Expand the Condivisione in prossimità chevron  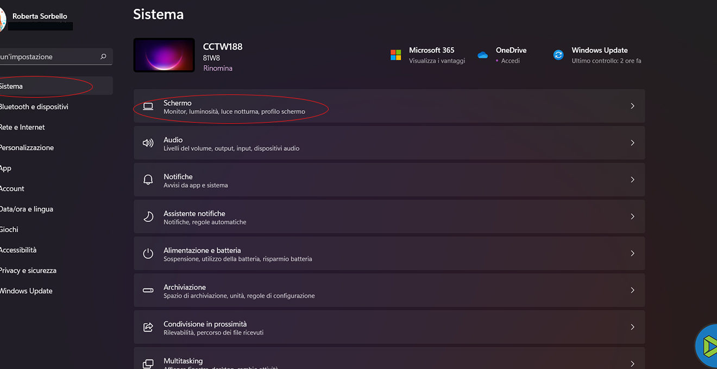(x=632, y=327)
